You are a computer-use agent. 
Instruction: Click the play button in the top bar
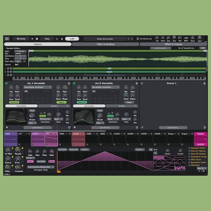point(32,39)
